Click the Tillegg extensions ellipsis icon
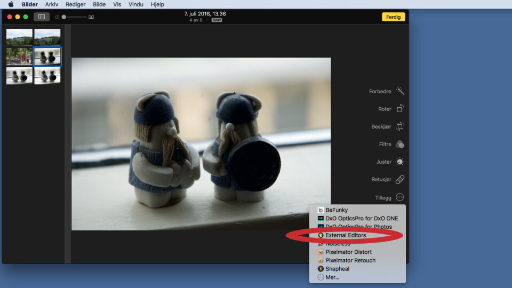This screenshot has height=288, width=512. [399, 197]
